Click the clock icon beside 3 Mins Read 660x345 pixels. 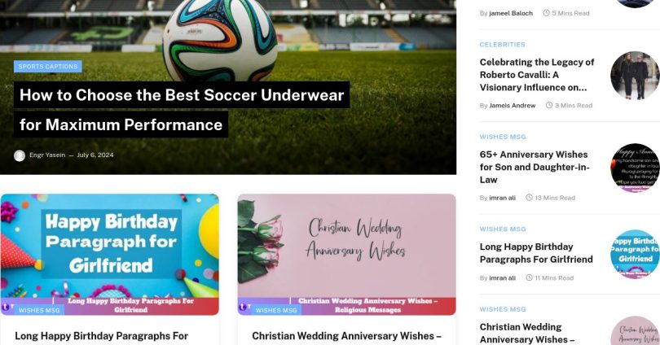point(549,105)
